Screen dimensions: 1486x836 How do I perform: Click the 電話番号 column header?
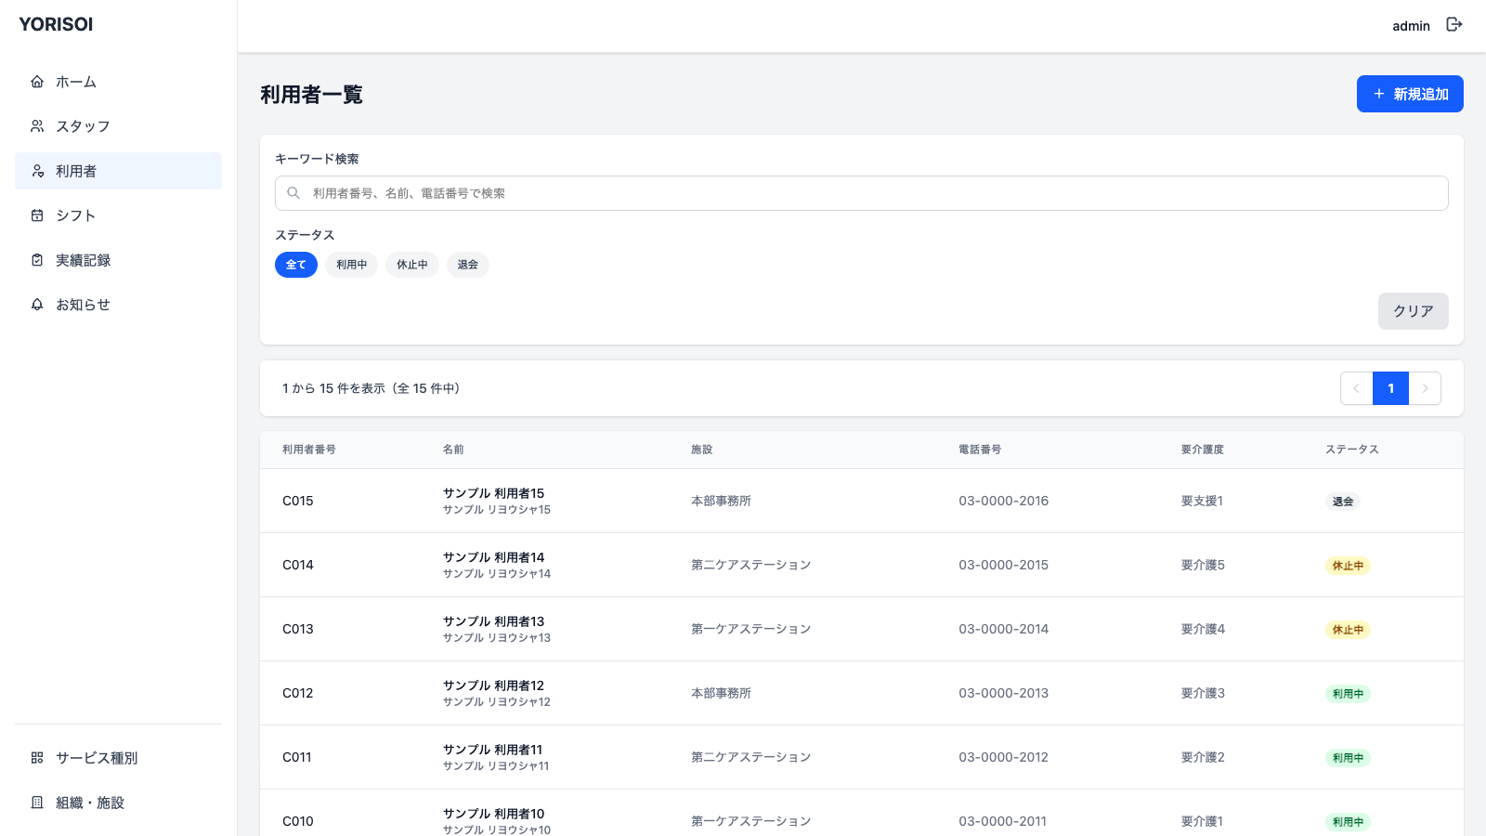click(x=980, y=450)
